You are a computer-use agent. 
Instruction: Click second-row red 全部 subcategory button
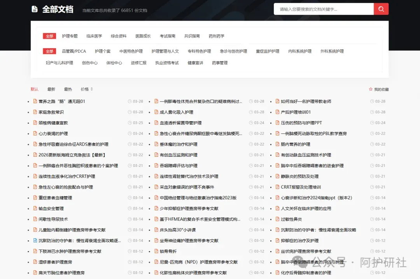[49, 51]
